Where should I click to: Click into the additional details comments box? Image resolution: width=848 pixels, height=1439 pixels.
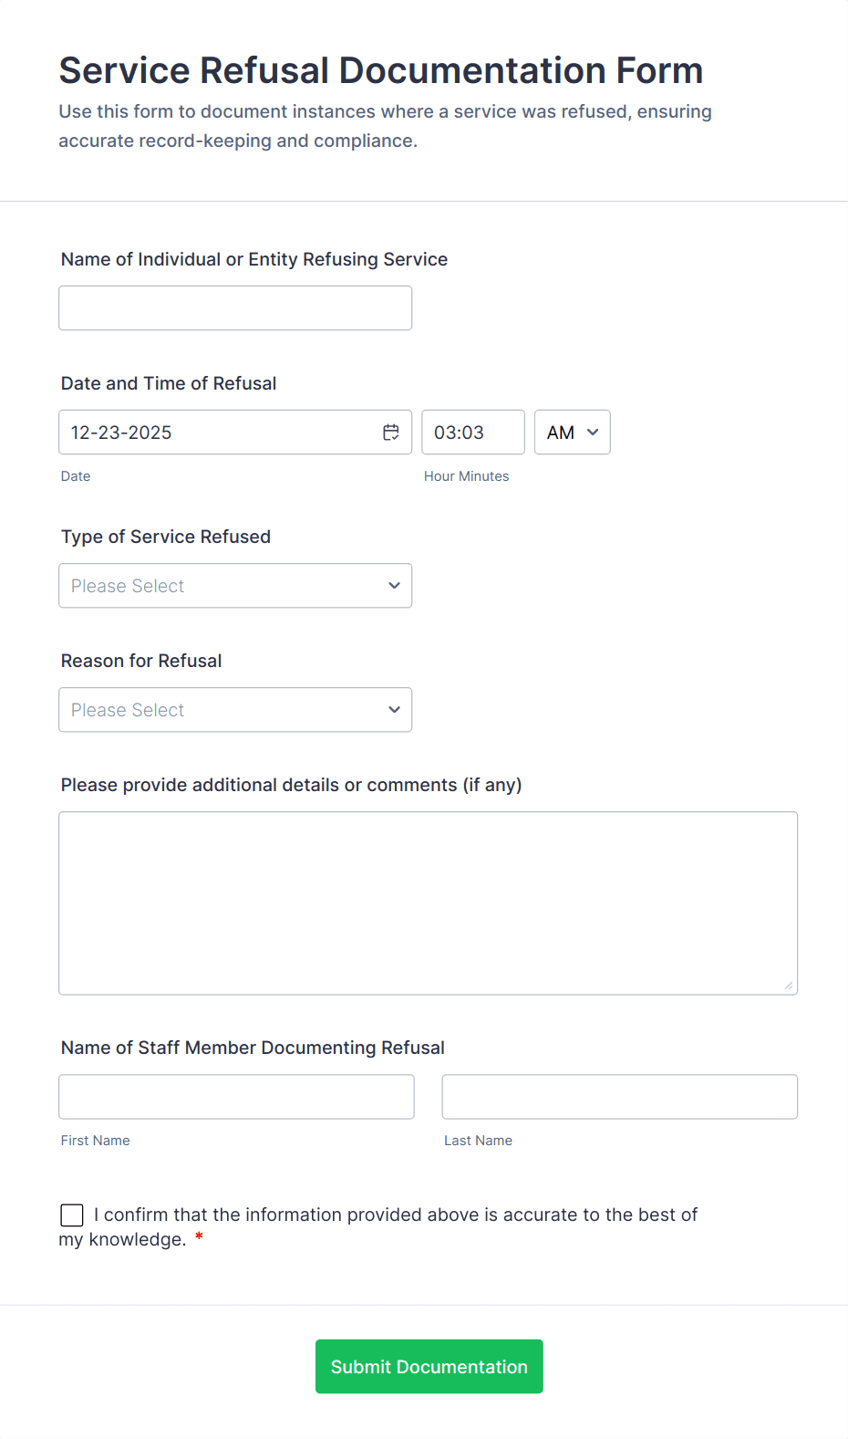[x=428, y=902]
